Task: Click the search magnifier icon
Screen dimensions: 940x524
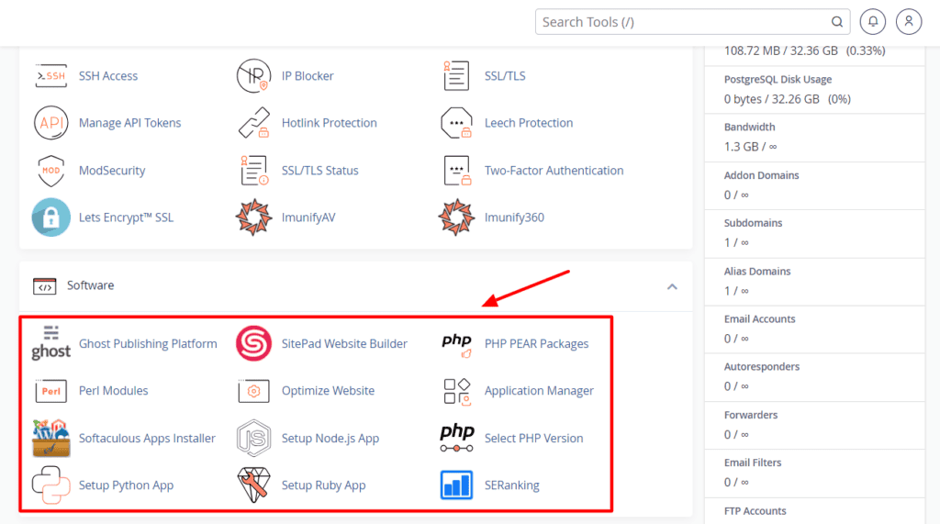Action: pyautogui.click(x=837, y=22)
